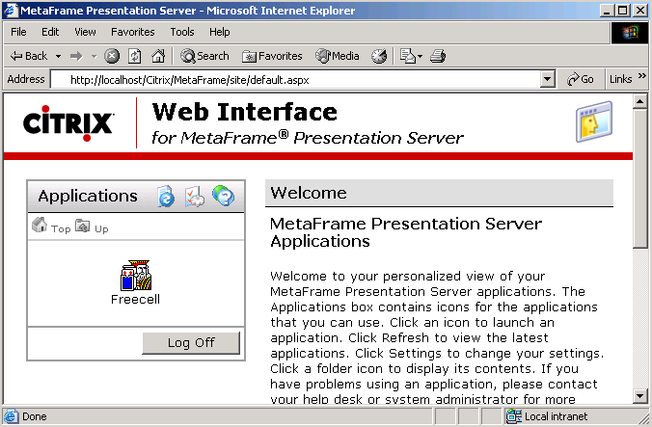Click the Top navigation link
Viewport: 652px width, 427px height.
pos(61,228)
